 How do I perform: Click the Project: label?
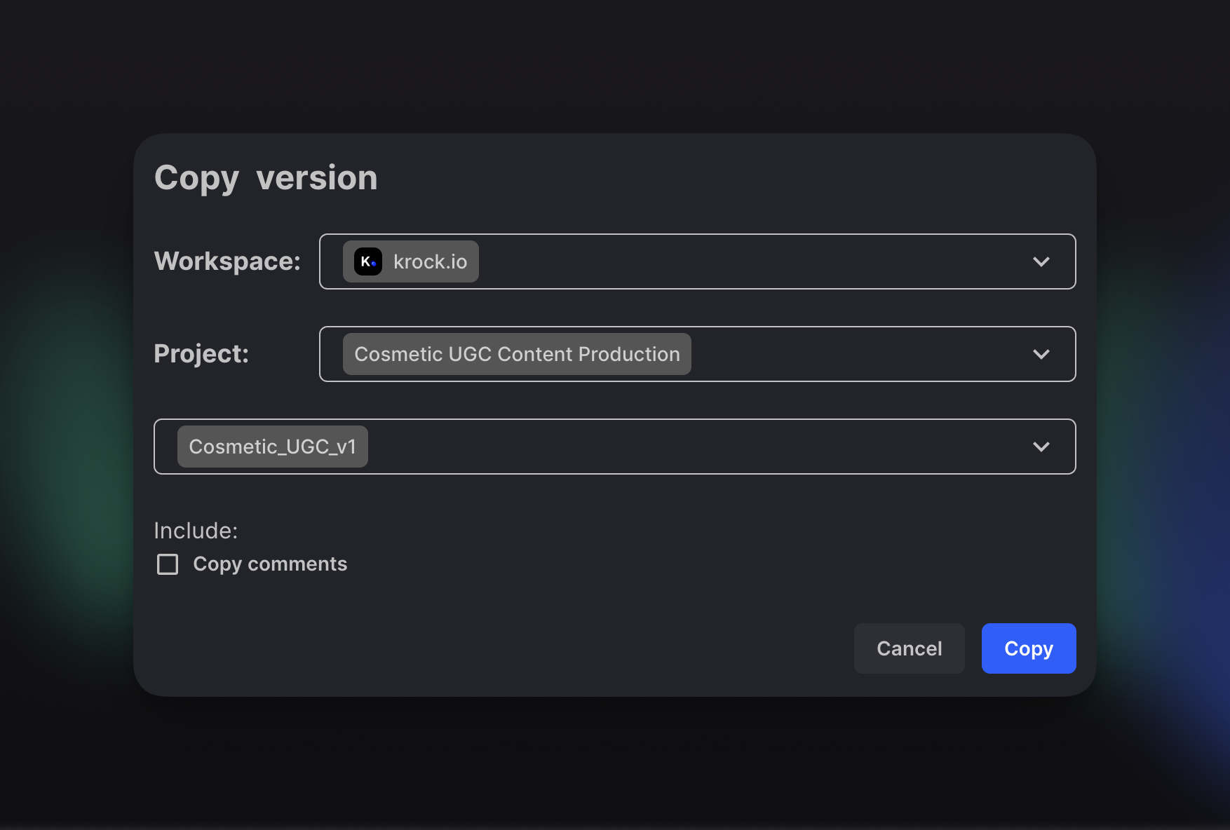pyautogui.click(x=201, y=354)
